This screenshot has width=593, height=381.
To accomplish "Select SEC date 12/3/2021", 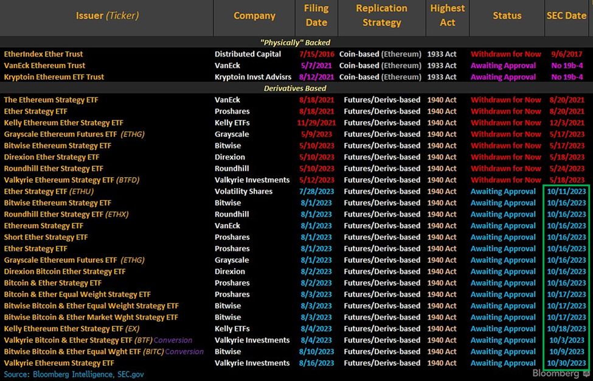I will point(566,123).
